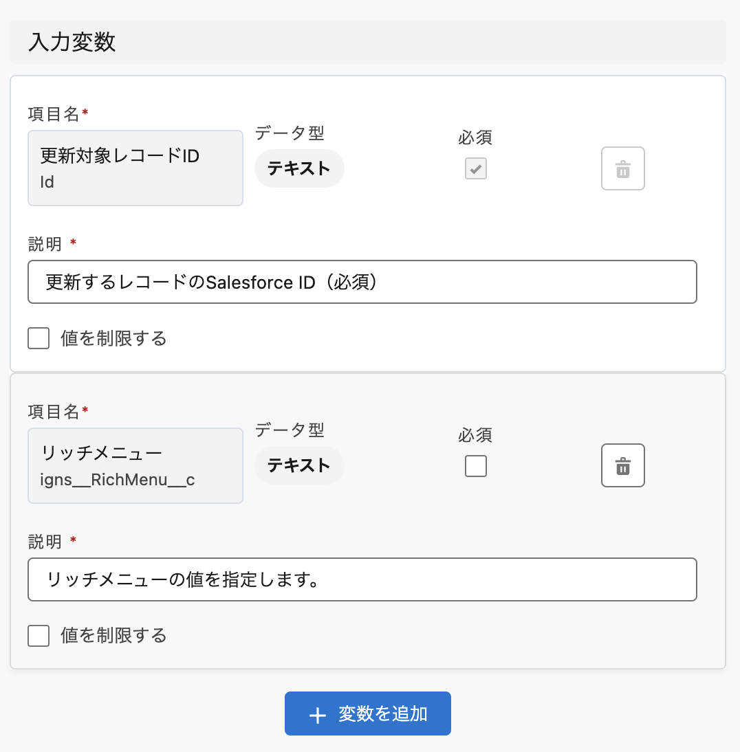Focus the リッチメニューの値を指定します。 description field
This screenshot has height=752, width=740.
pos(362,579)
